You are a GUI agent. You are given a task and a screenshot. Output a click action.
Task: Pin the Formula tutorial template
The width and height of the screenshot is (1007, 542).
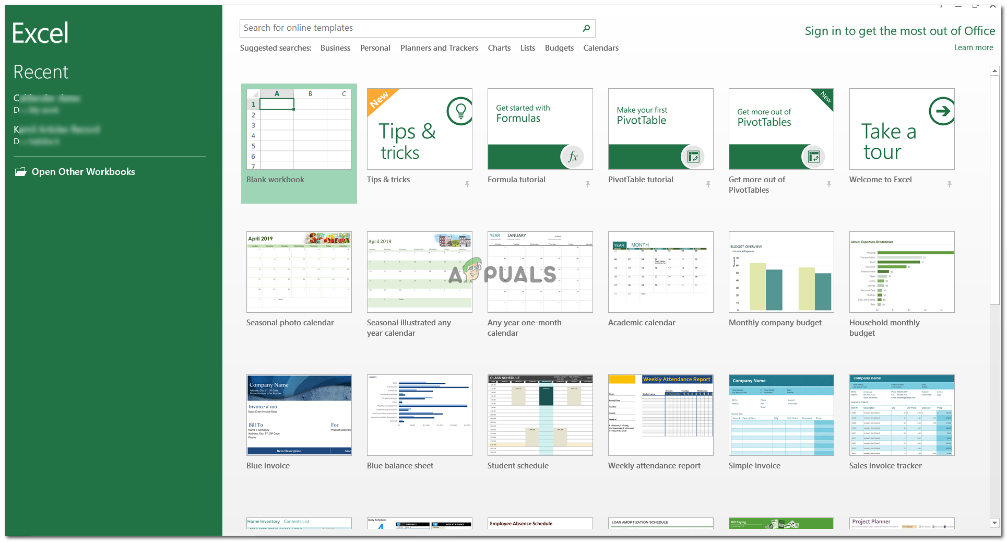click(588, 184)
